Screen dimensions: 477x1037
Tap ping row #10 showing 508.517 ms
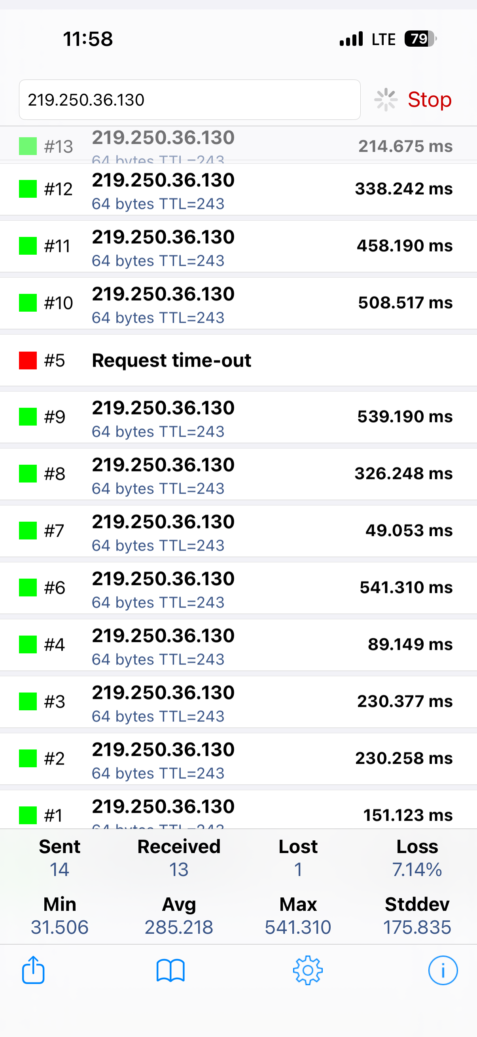(238, 303)
